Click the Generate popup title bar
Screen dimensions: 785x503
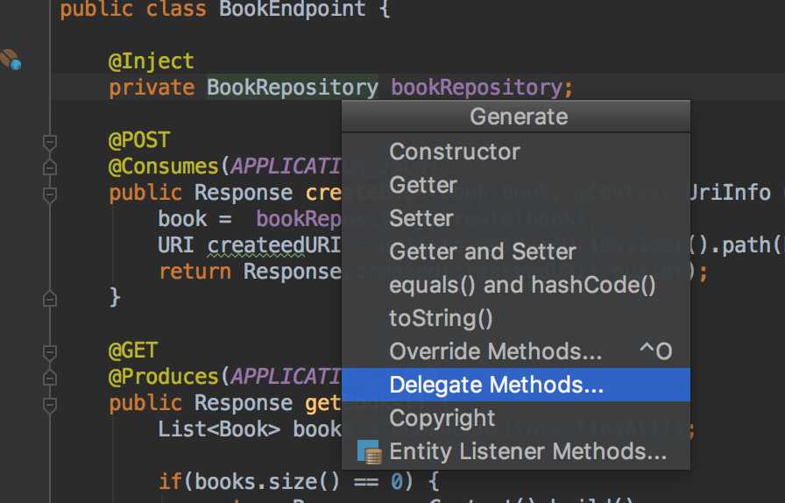pos(516,117)
